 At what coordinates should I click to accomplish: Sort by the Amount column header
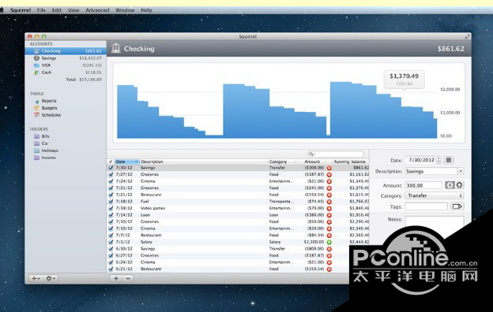coord(310,162)
